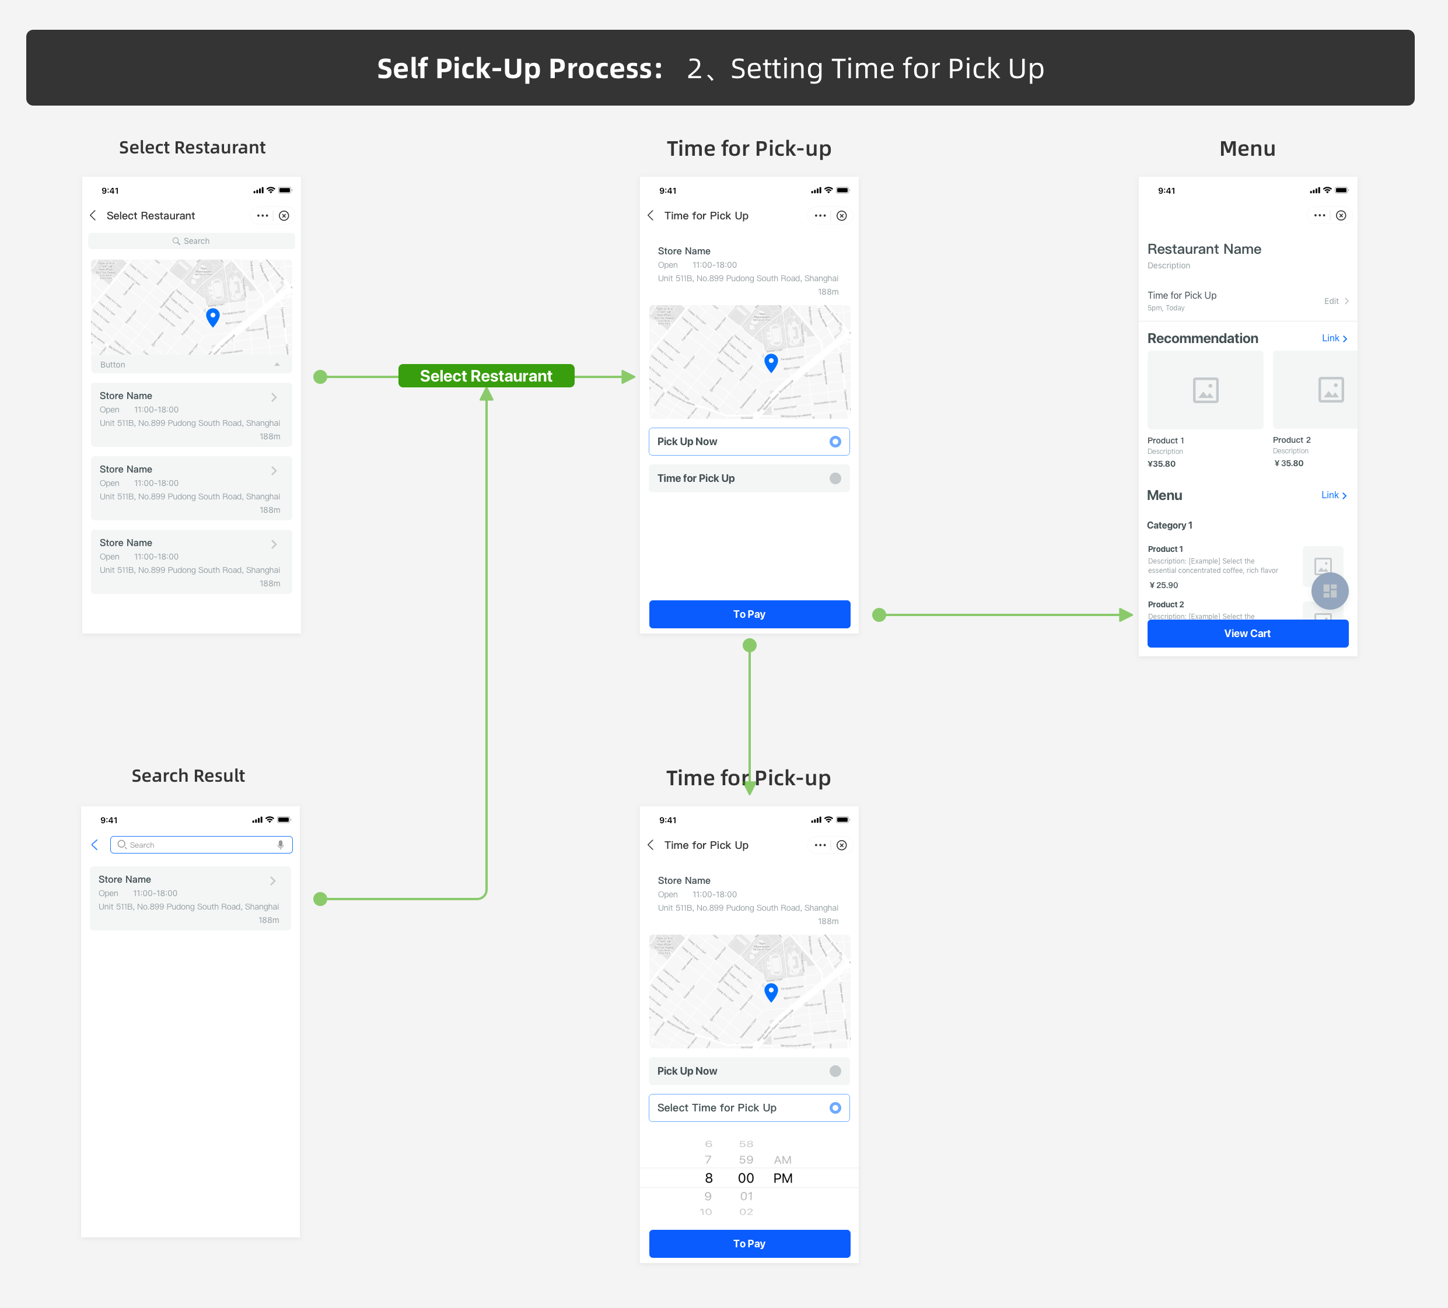Tap the floating grid icon on the Menu screen
Viewport: 1448px width, 1308px height.
[x=1330, y=590]
